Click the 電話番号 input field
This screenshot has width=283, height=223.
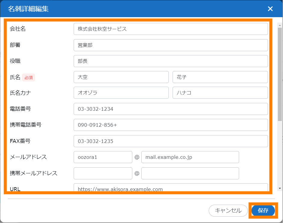point(171,109)
